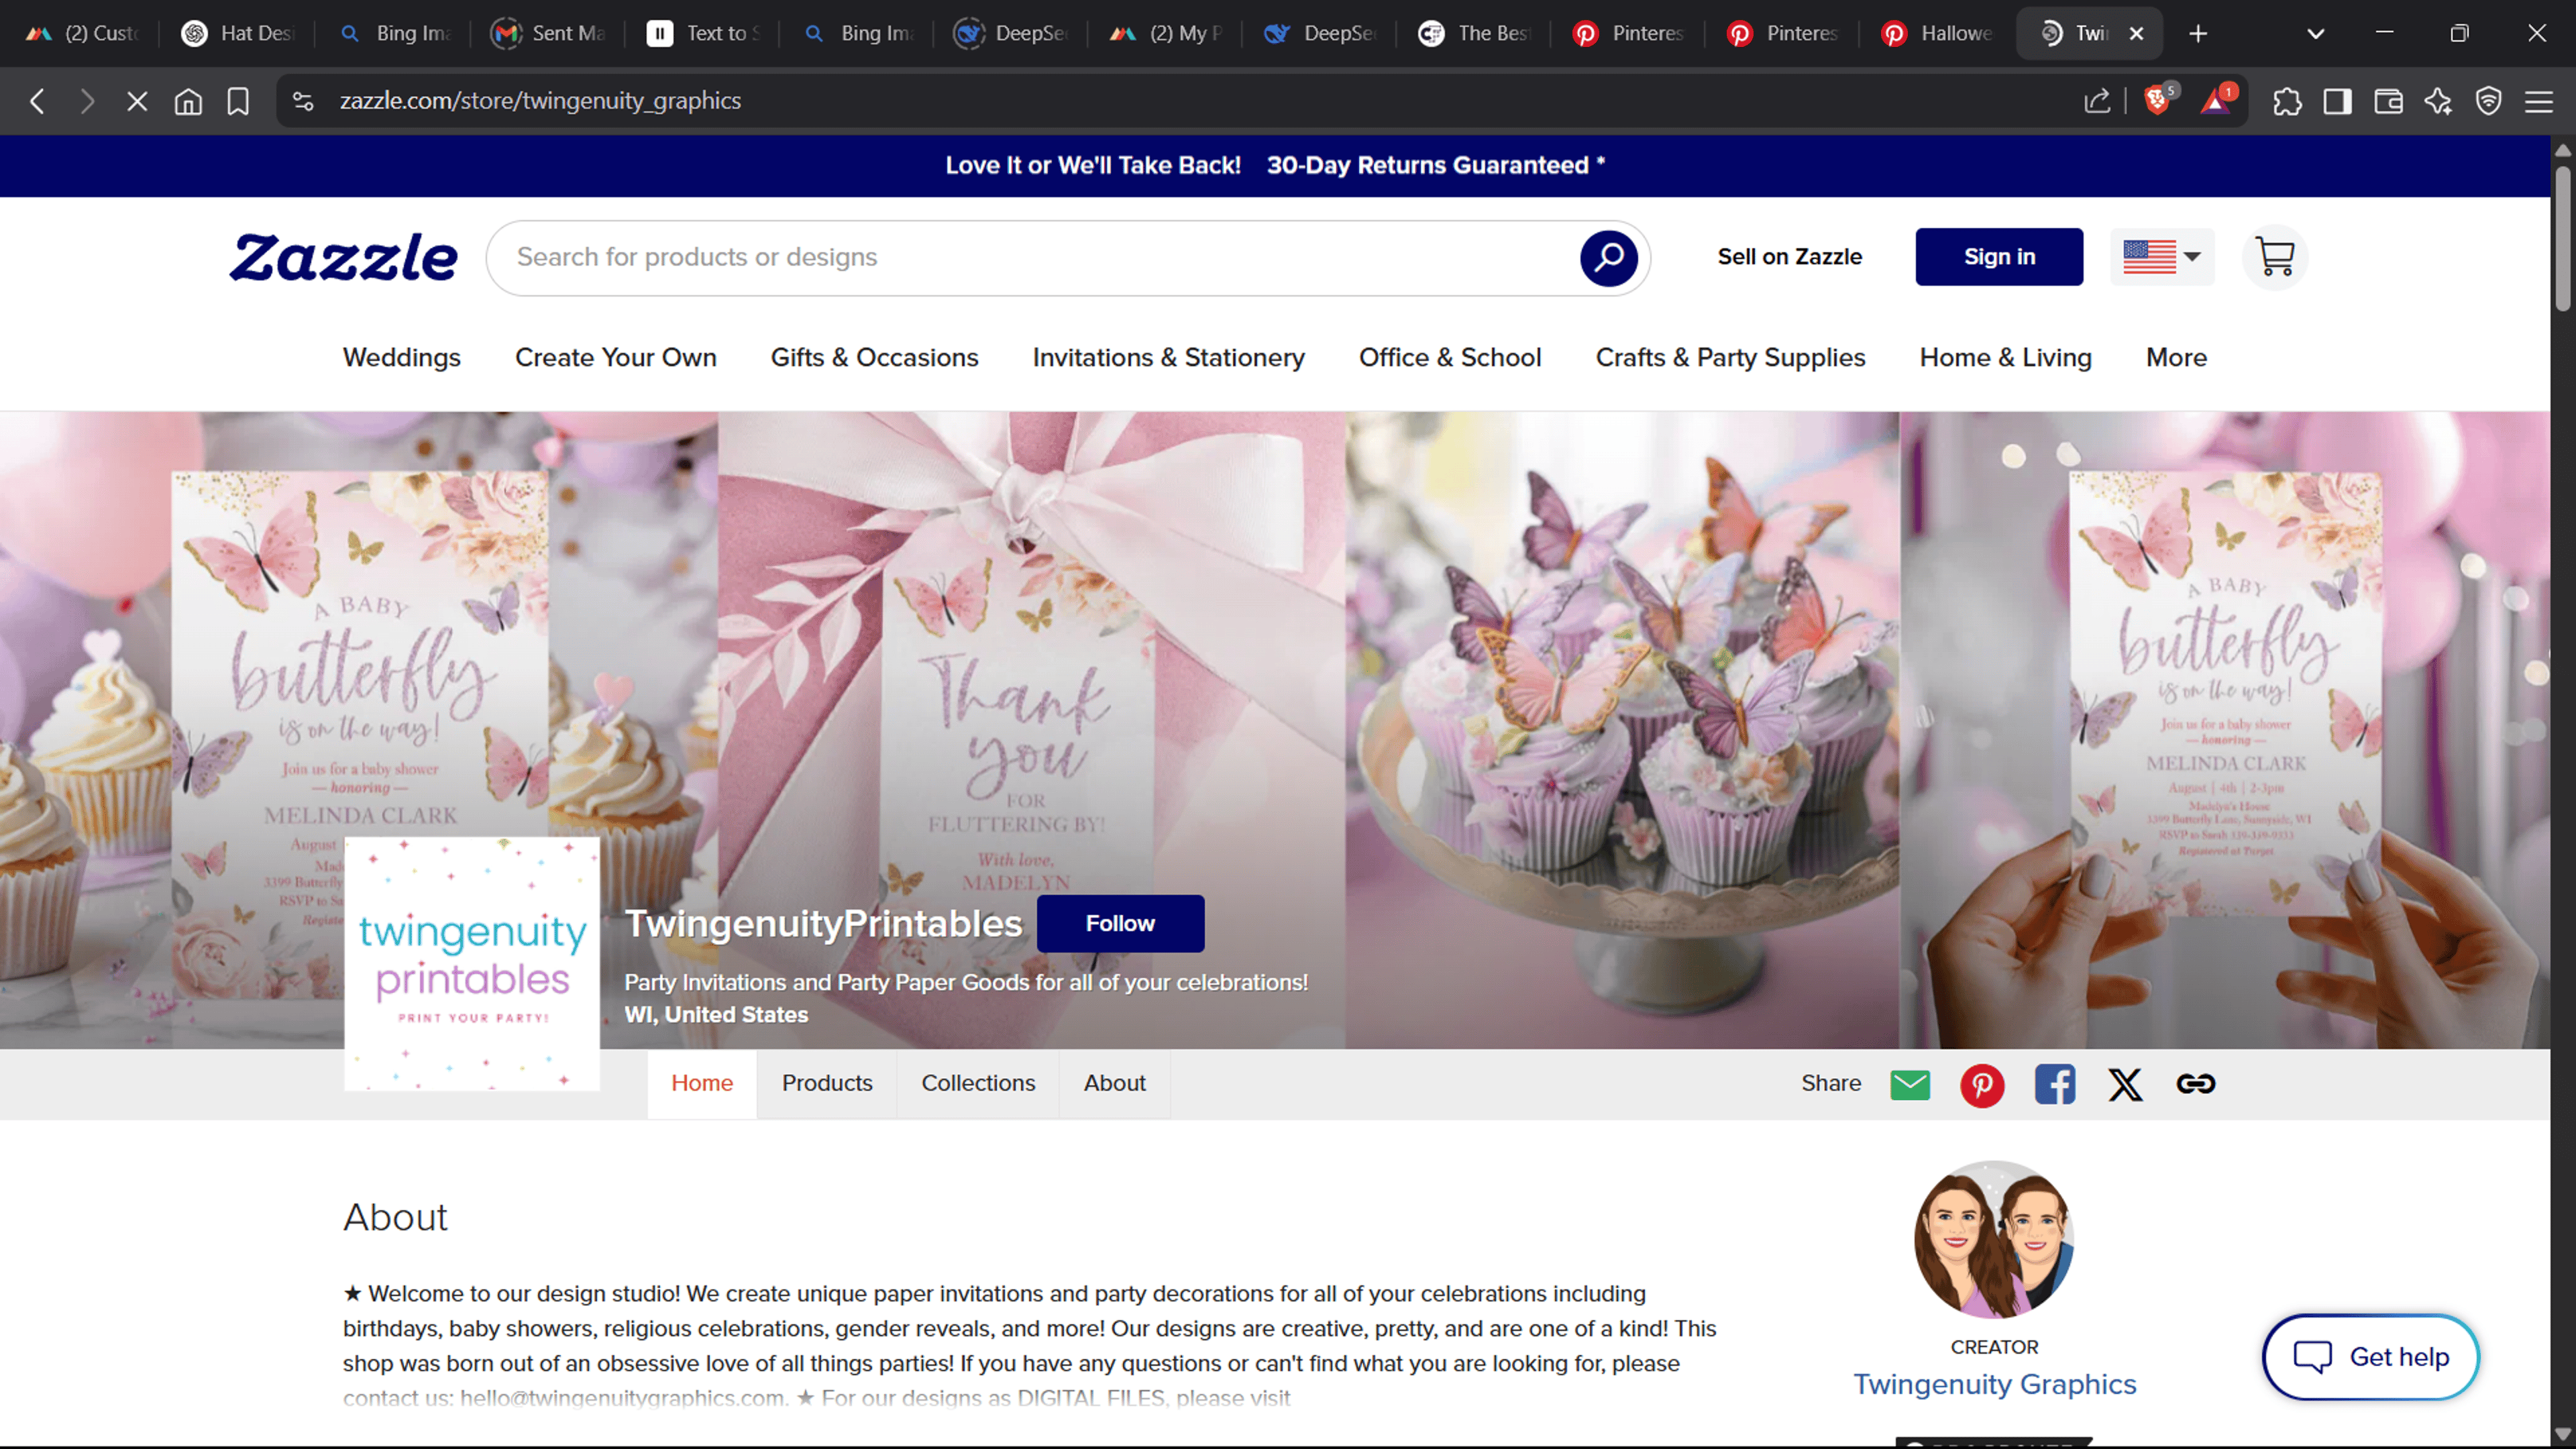
Task: Toggle browser sidebar panel icon
Action: 2337,101
